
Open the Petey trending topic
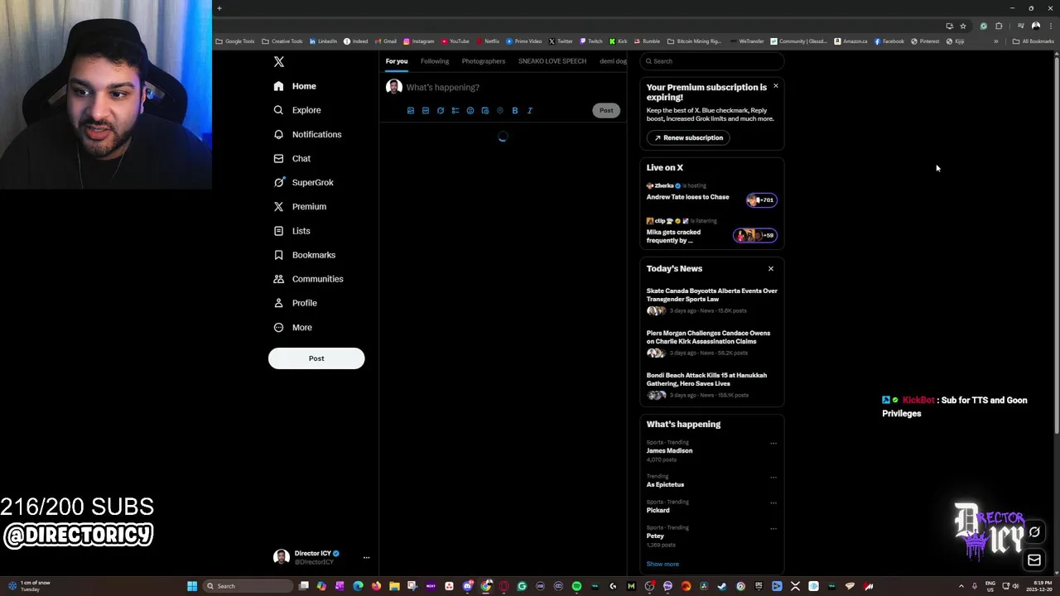655,536
